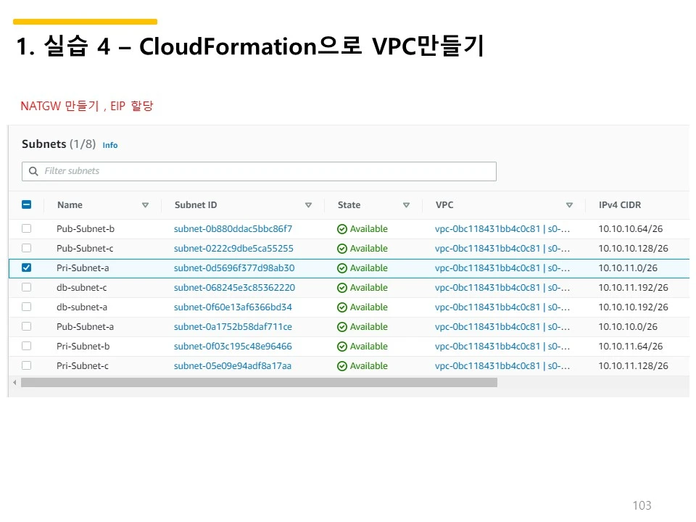The height and width of the screenshot is (522, 696).
Task: Click the CIDR value 10.10.11.64/26
Action: point(630,347)
